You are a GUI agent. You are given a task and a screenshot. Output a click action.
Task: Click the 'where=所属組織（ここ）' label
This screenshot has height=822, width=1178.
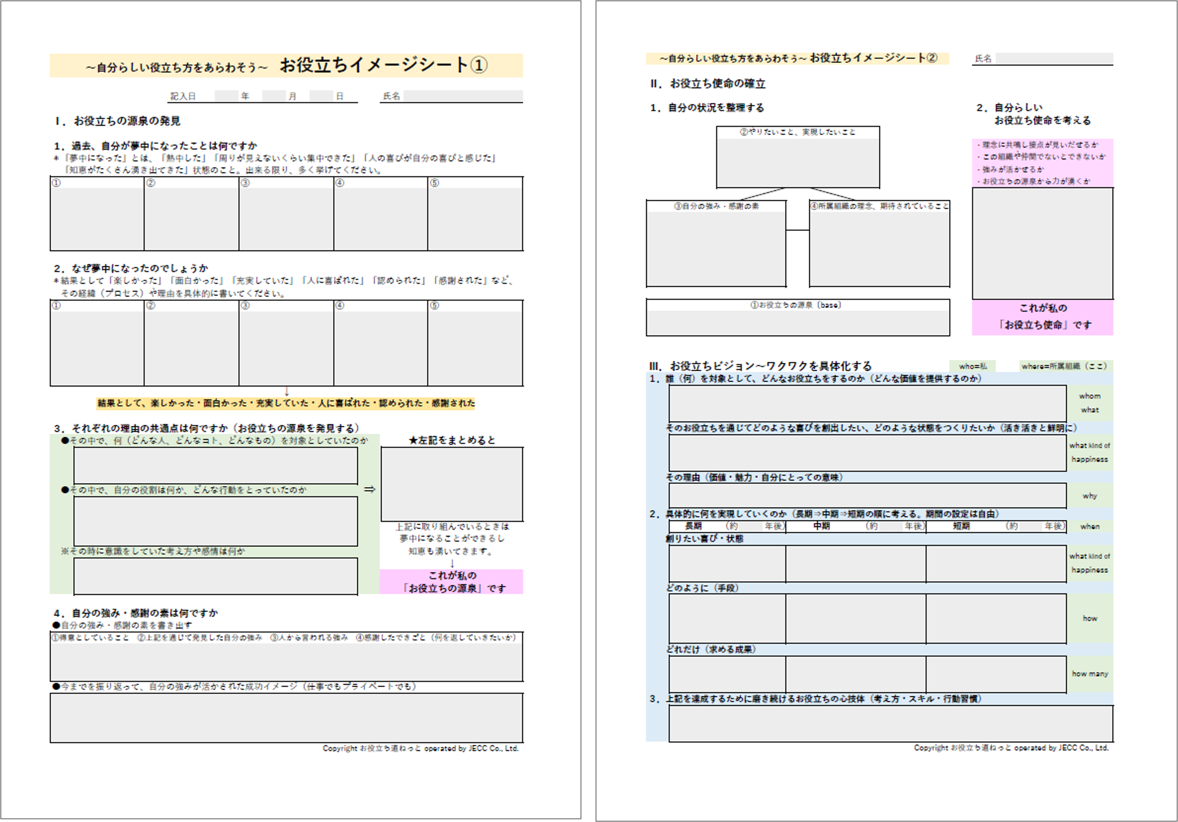point(1066,366)
